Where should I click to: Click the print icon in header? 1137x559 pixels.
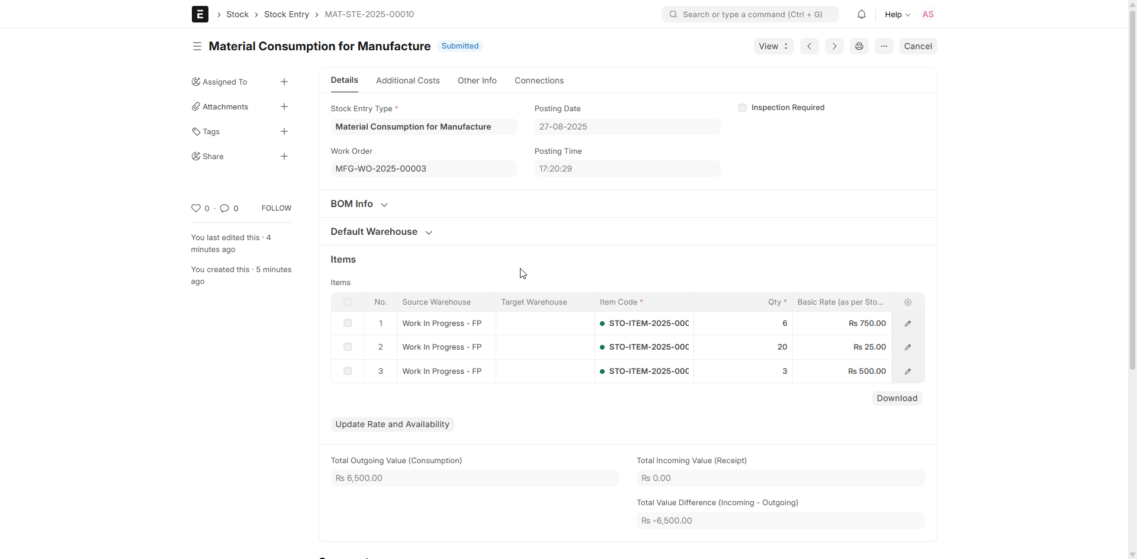pos(859,46)
